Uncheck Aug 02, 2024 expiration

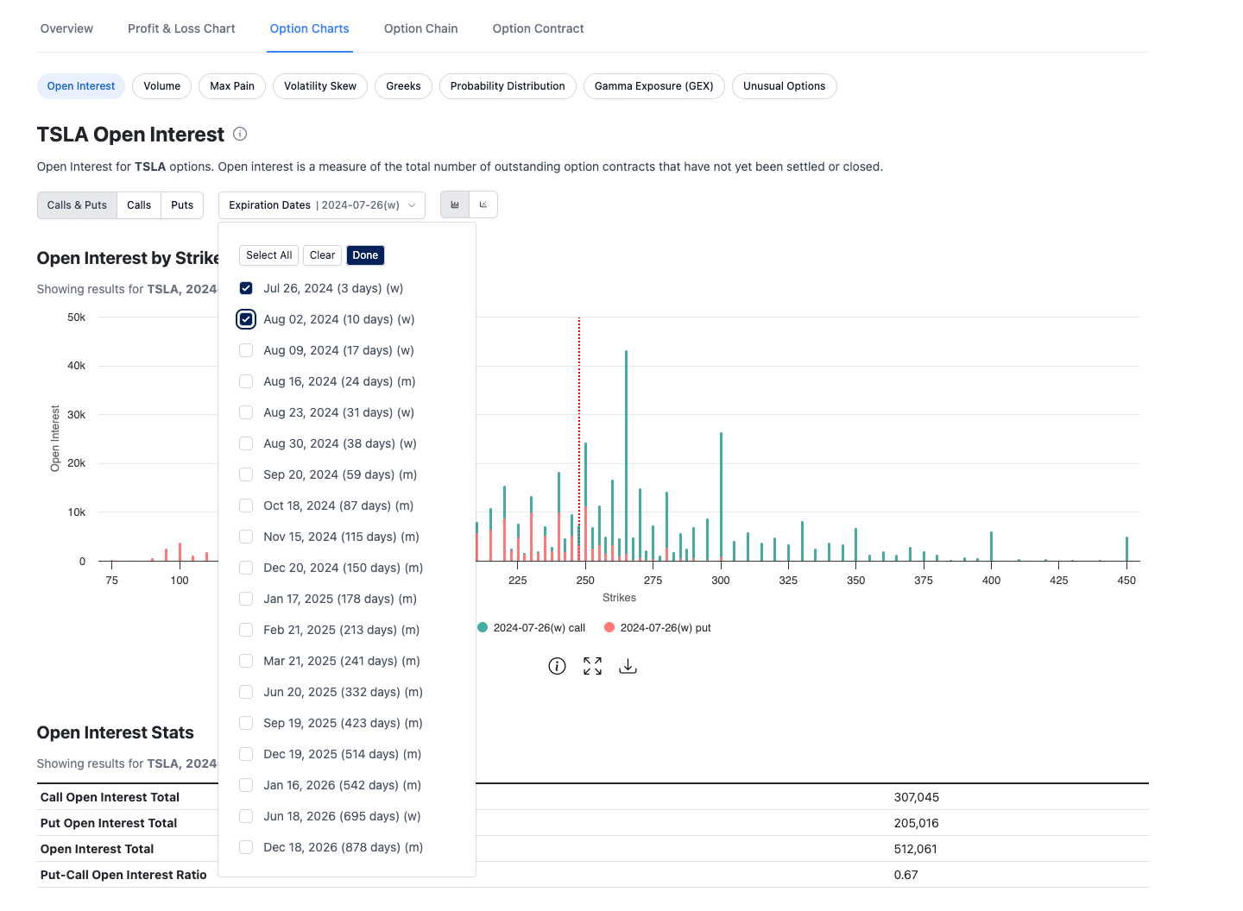pos(246,319)
